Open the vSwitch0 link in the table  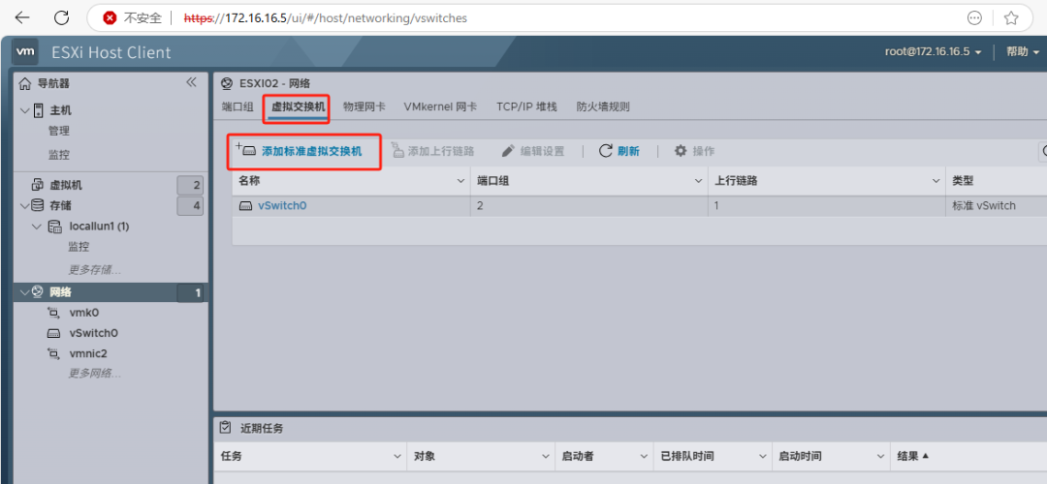[x=282, y=205]
